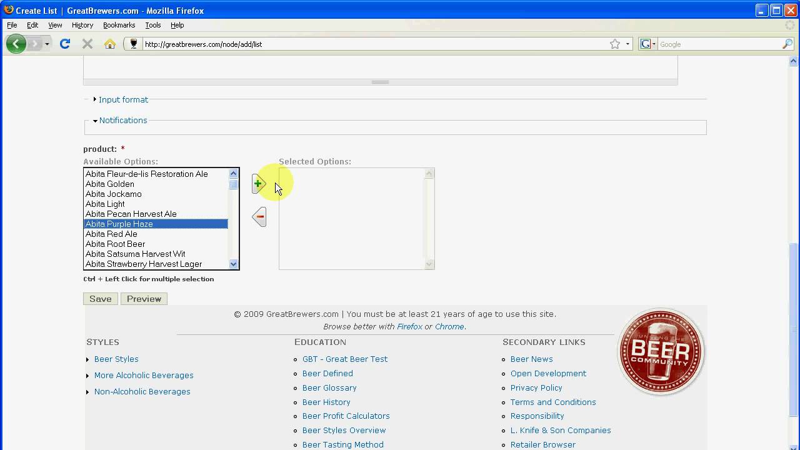800x450 pixels.
Task: Click the URL address field
Action: tap(375, 44)
